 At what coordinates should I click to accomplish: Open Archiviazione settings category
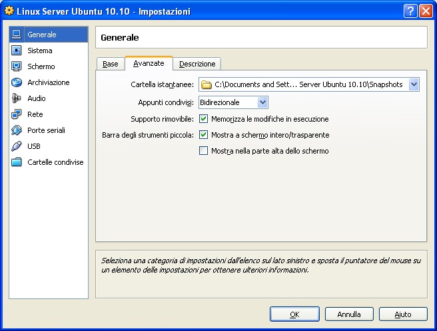49,82
